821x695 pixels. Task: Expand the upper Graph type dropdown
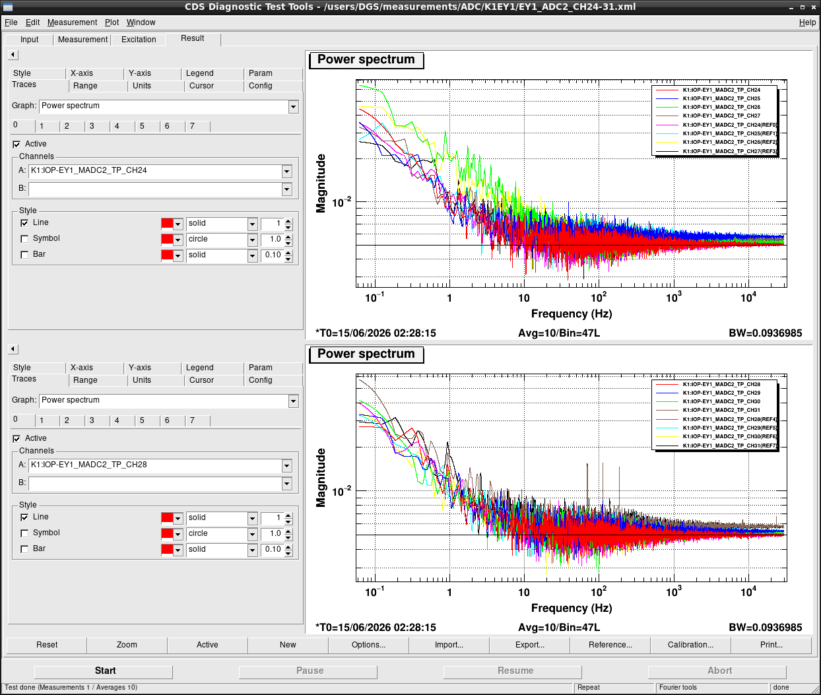click(x=294, y=107)
